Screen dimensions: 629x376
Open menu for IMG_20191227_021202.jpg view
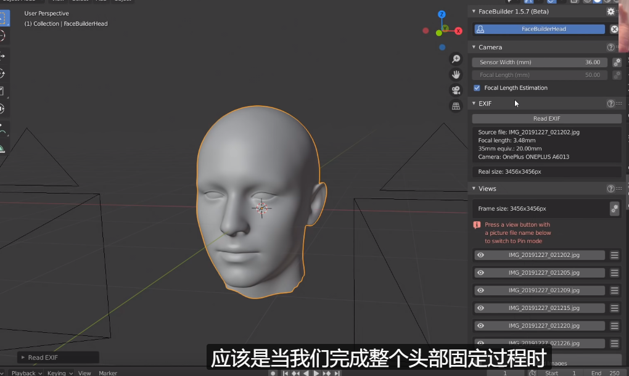click(x=615, y=255)
